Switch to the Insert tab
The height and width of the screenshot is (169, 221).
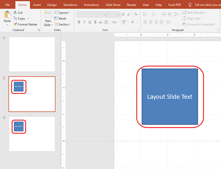click(x=37, y=5)
